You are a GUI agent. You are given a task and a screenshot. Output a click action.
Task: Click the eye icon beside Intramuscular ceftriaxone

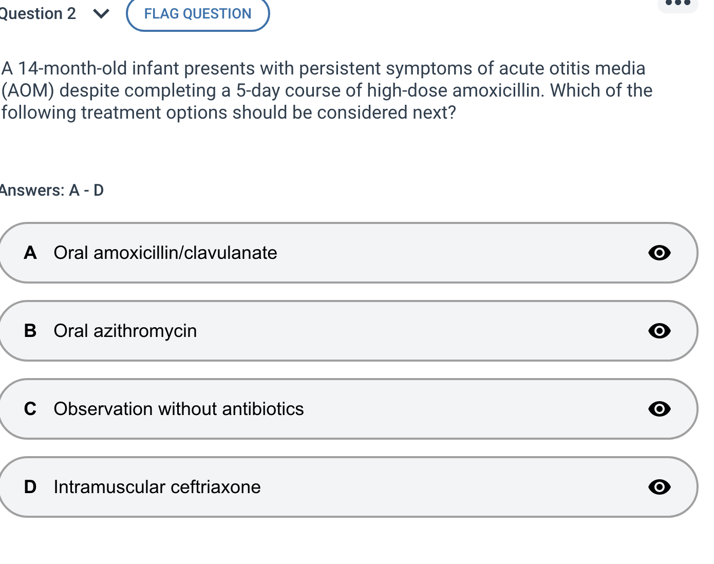tap(659, 487)
